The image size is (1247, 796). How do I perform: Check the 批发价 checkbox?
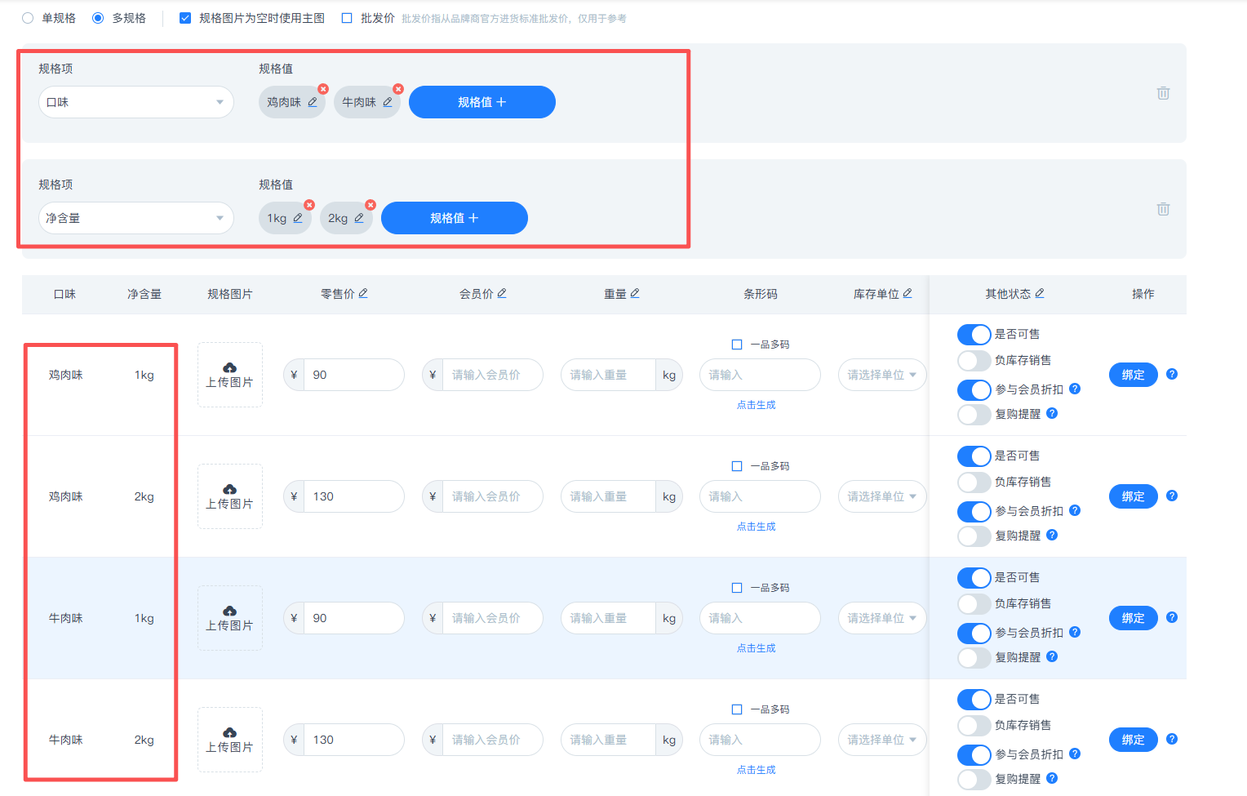[347, 18]
